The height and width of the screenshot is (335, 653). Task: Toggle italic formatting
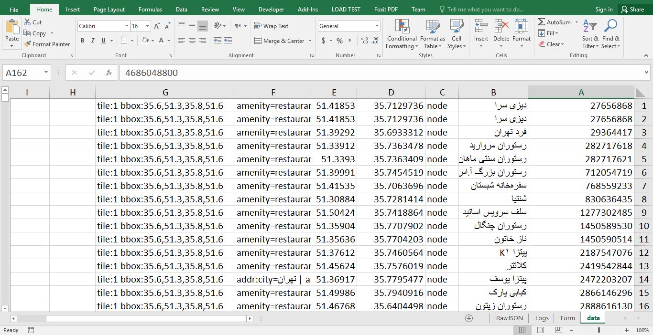click(x=92, y=41)
